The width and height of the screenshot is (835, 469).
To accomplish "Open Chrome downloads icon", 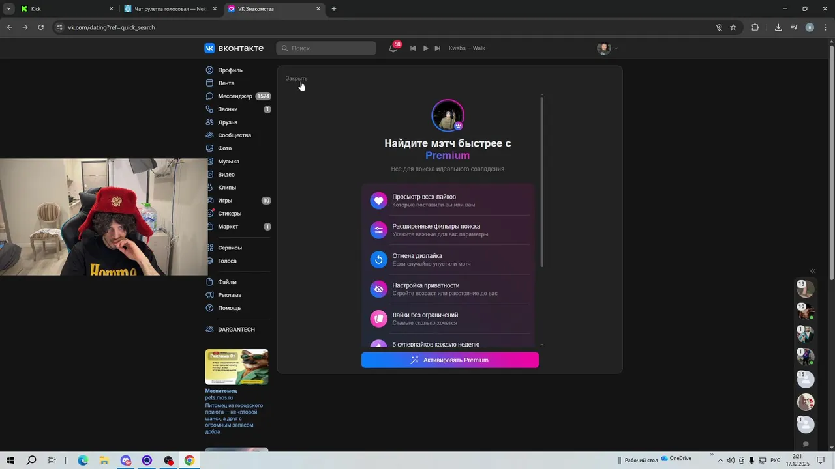I will pyautogui.click(x=778, y=27).
